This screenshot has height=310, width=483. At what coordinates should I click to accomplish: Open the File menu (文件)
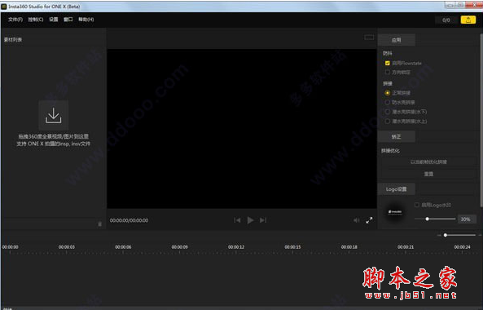click(15, 20)
